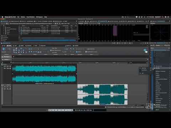Open the Tool Windows menu
The image size is (171, 128).
tap(31, 17)
